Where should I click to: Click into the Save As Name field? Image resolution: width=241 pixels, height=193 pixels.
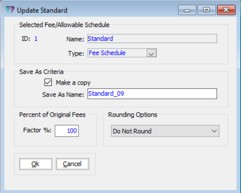(152, 94)
